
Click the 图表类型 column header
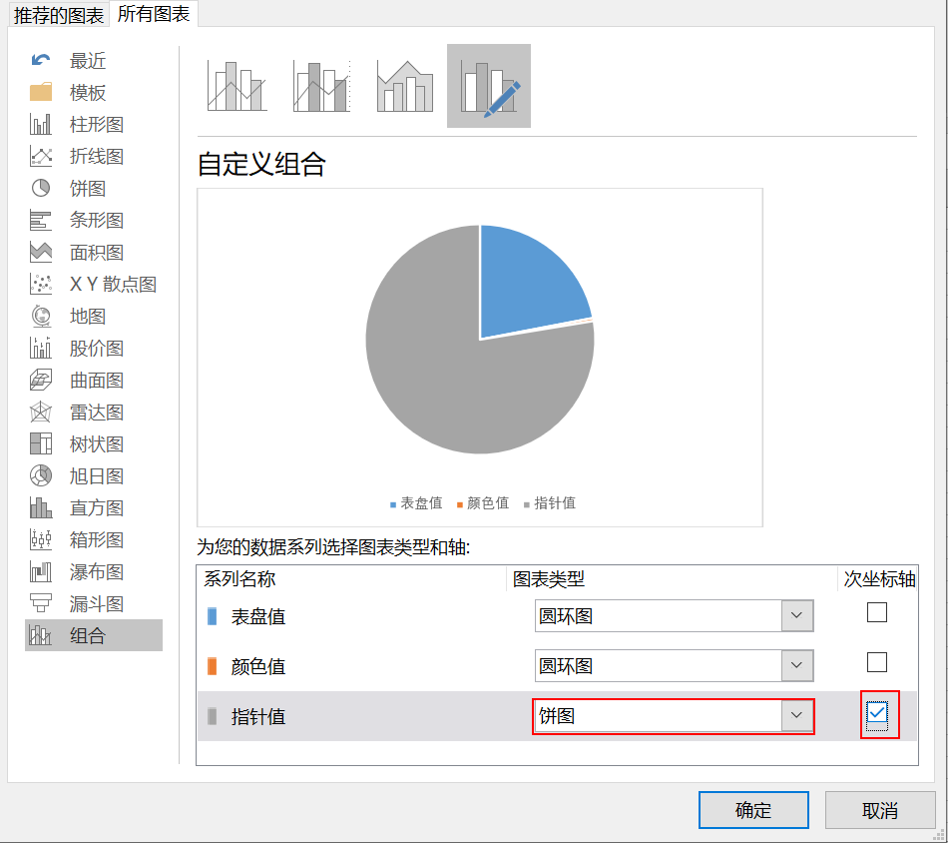tap(549, 579)
